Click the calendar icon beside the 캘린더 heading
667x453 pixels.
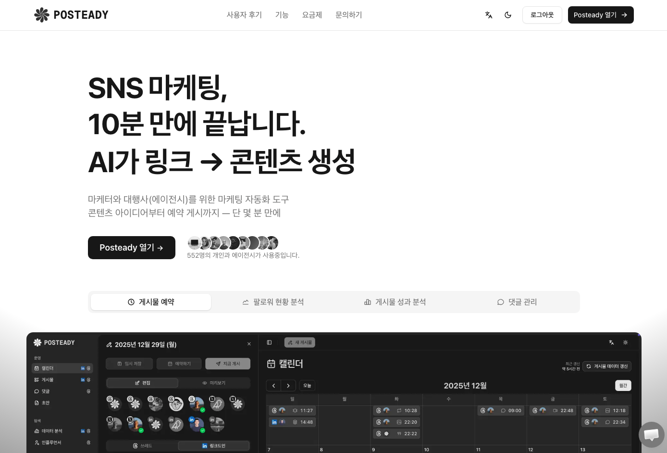tap(271, 364)
